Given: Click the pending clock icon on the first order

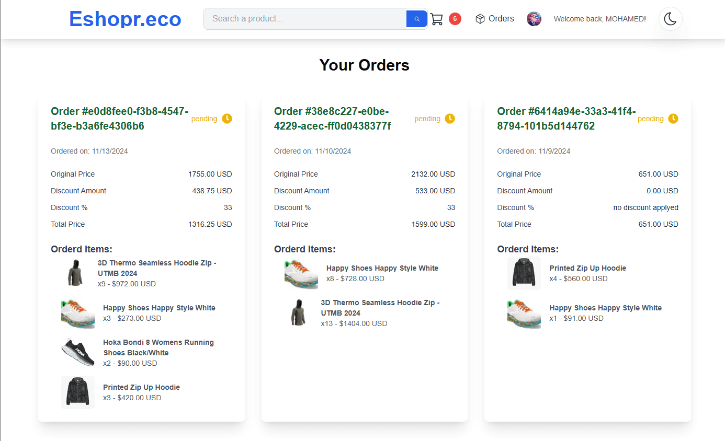Looking at the screenshot, I should [227, 119].
